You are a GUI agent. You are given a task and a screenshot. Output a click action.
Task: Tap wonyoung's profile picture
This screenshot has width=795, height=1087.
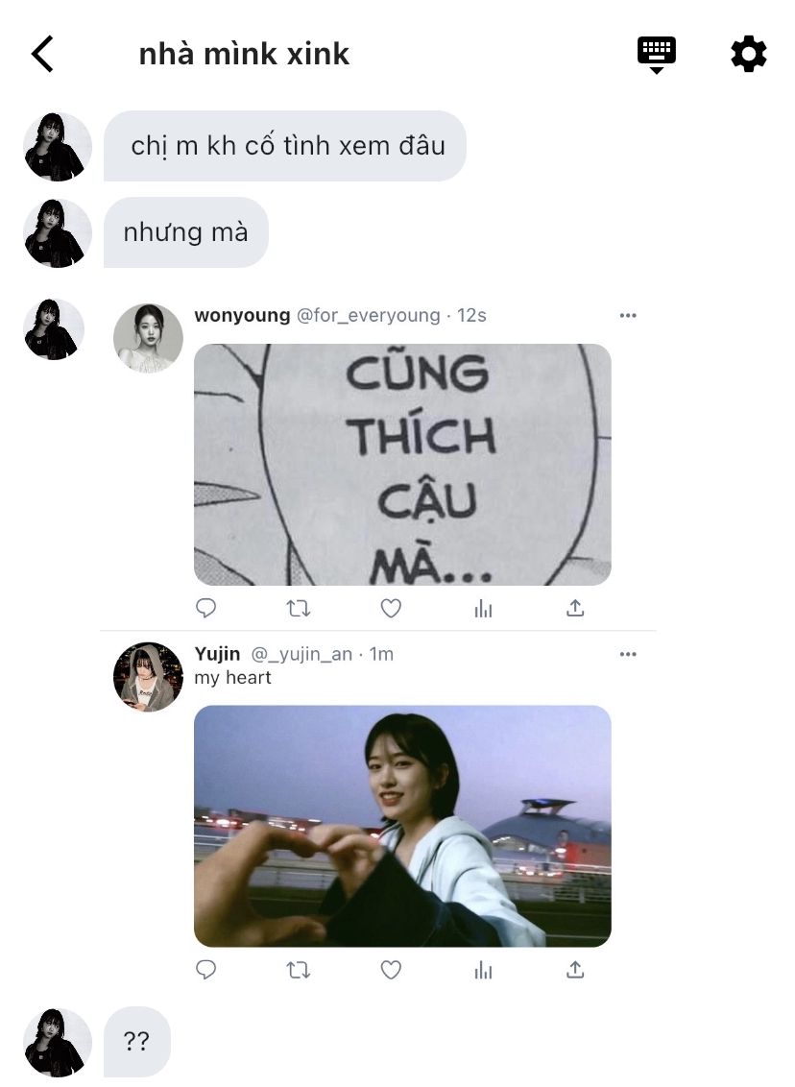point(148,338)
